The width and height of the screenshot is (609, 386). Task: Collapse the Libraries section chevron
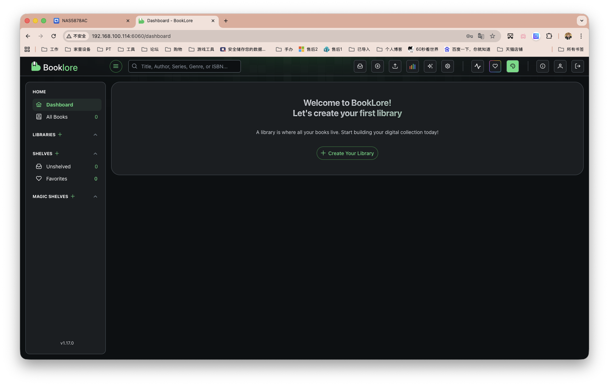[x=95, y=135]
